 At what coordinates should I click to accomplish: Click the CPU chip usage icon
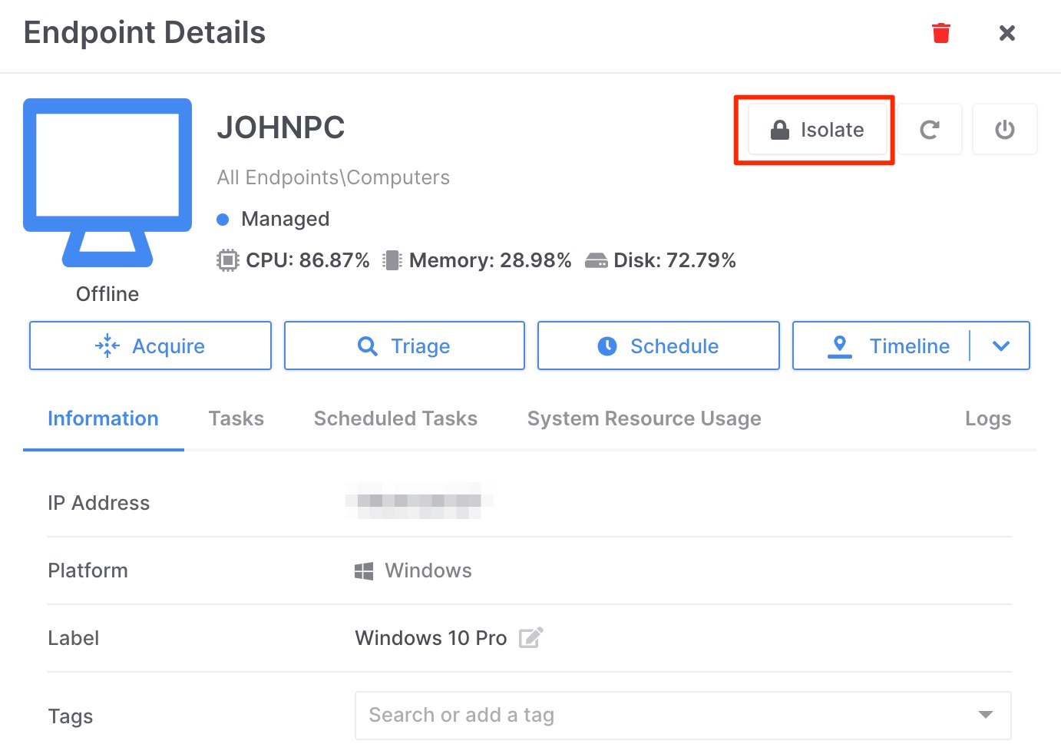227,260
